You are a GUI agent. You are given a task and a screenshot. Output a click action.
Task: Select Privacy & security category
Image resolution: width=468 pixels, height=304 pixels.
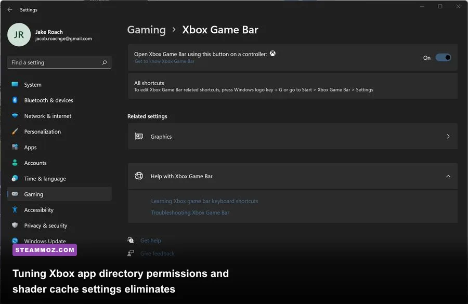click(59, 226)
